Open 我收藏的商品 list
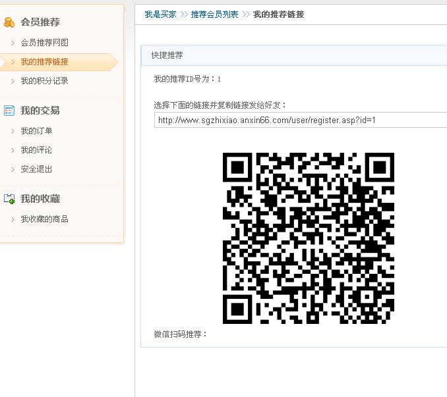Viewport: 447px width, 397px height. (x=44, y=219)
